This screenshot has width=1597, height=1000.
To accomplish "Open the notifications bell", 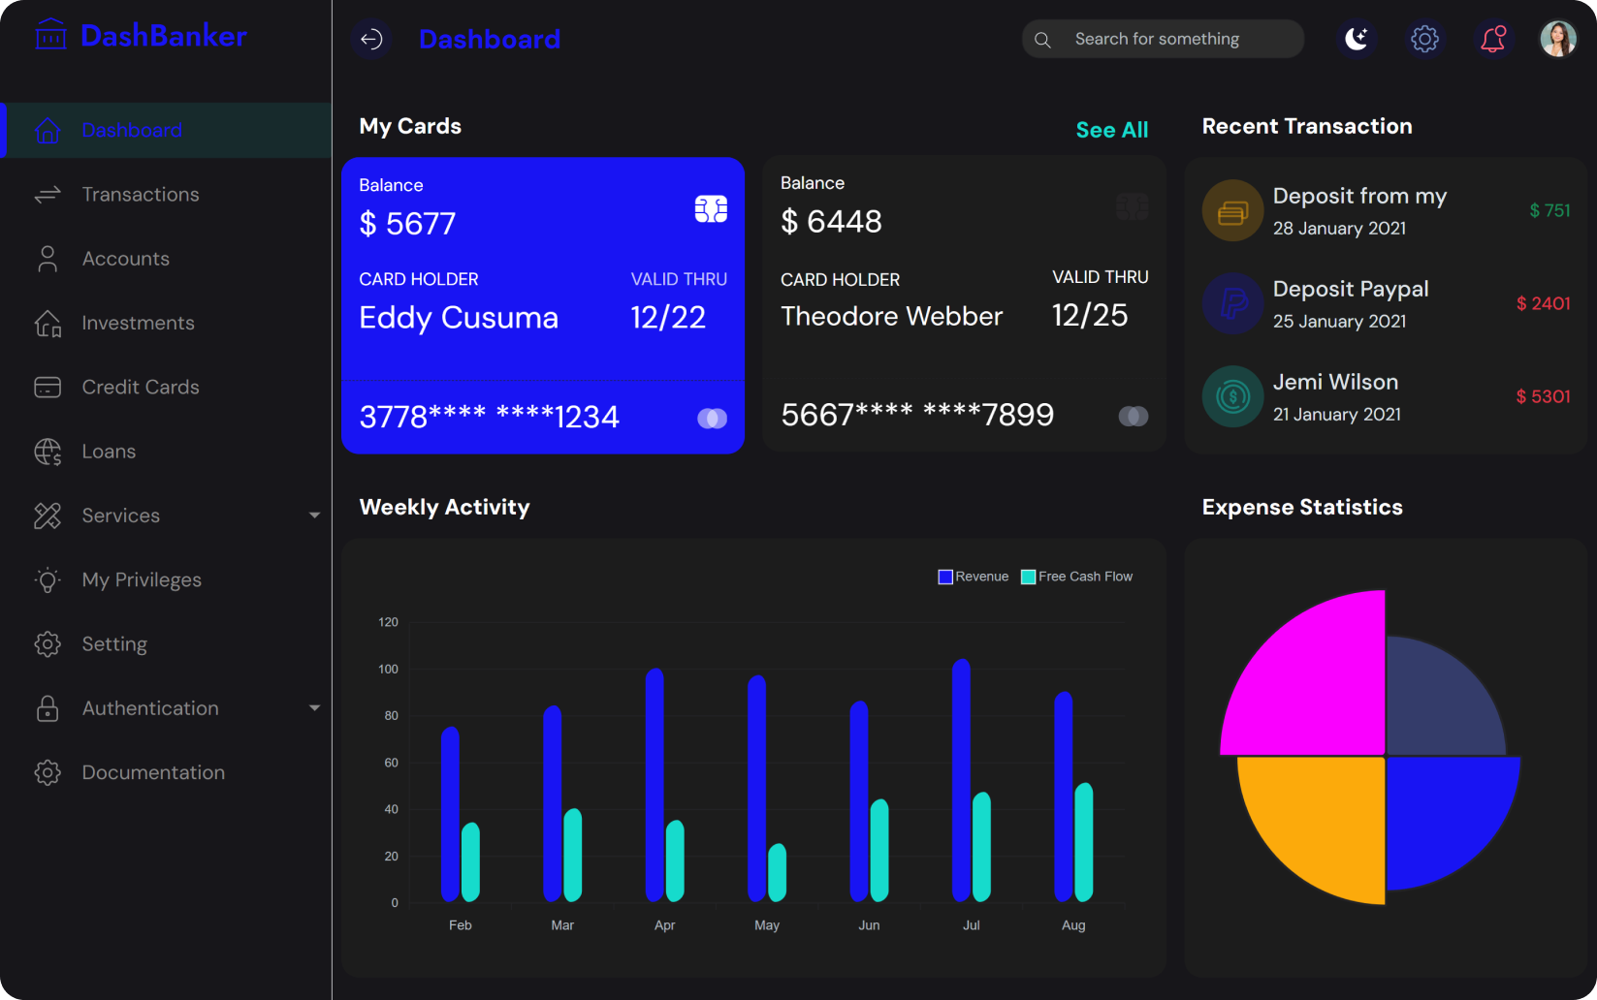I will coord(1492,39).
